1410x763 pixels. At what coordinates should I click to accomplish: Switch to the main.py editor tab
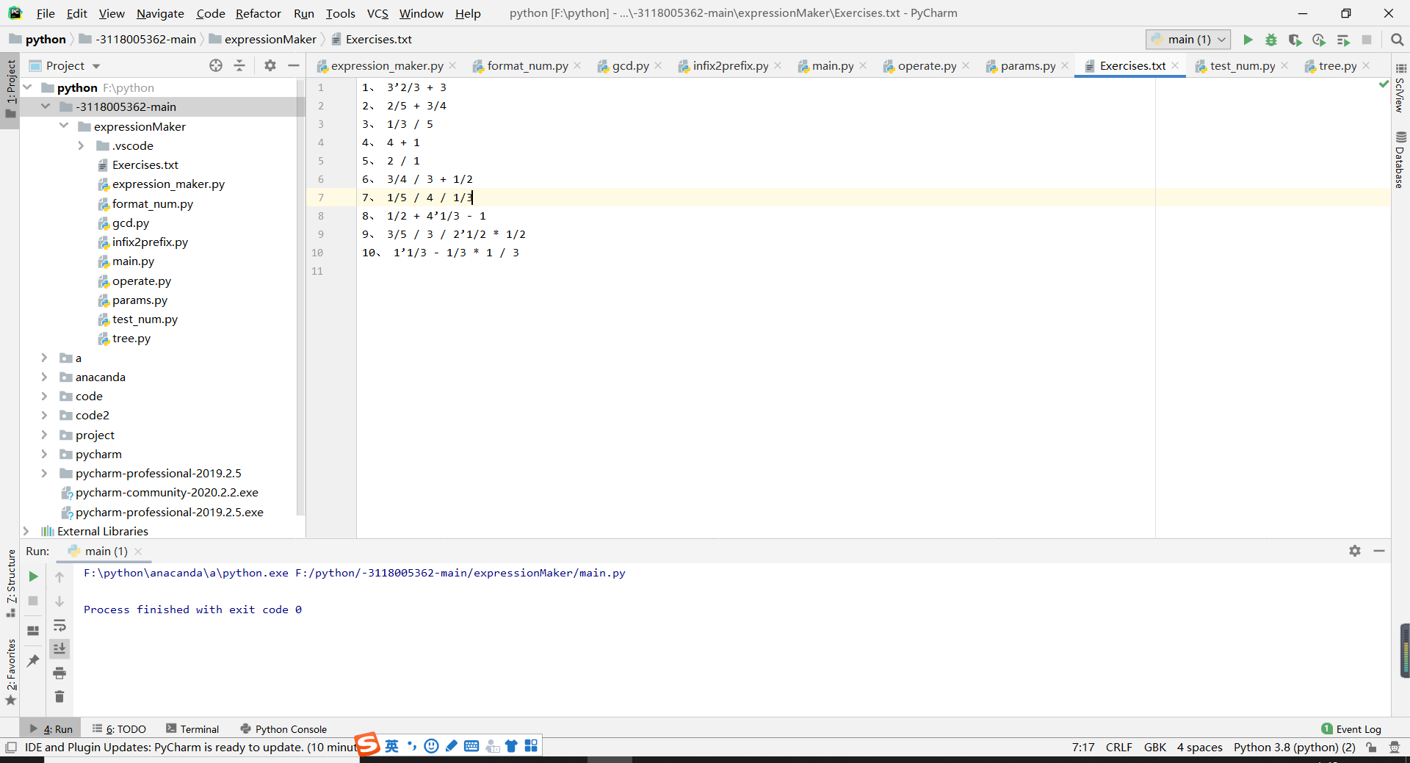coord(833,65)
